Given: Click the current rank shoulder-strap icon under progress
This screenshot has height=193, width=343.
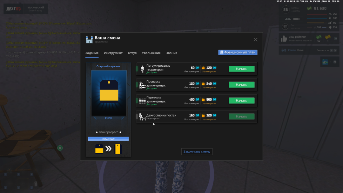Looking at the screenshot, I should coord(99,149).
